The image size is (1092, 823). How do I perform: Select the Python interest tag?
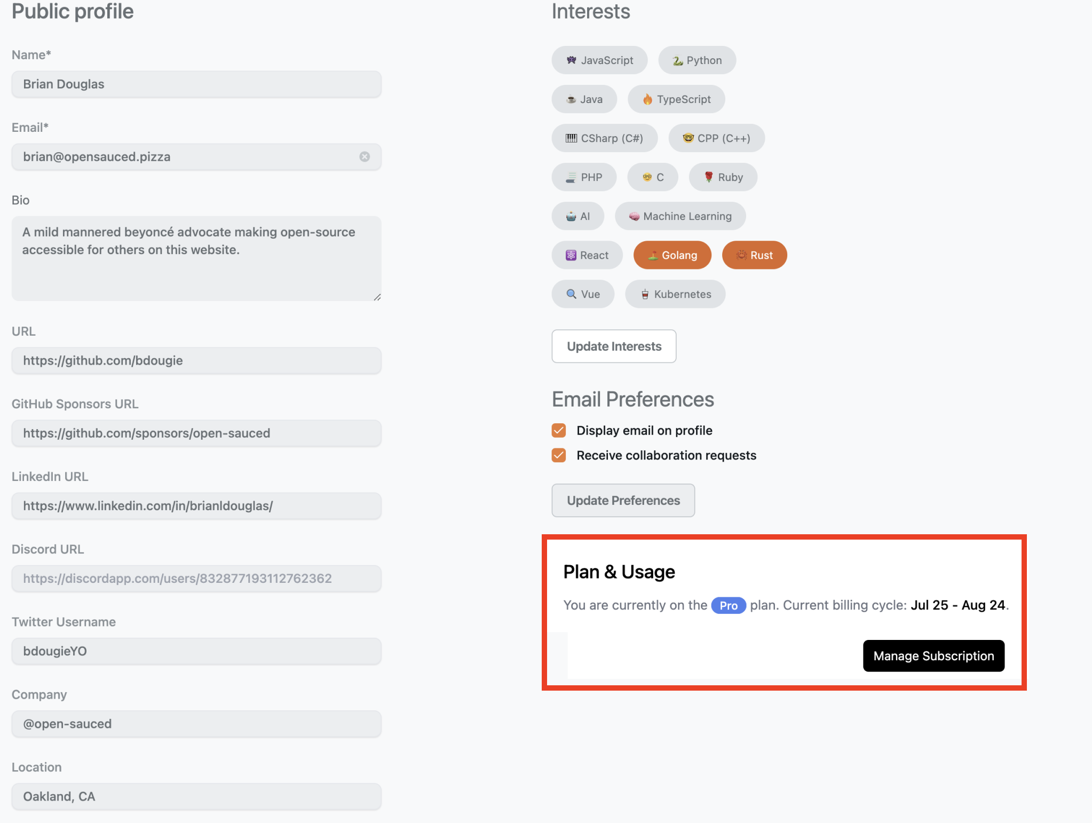697,60
